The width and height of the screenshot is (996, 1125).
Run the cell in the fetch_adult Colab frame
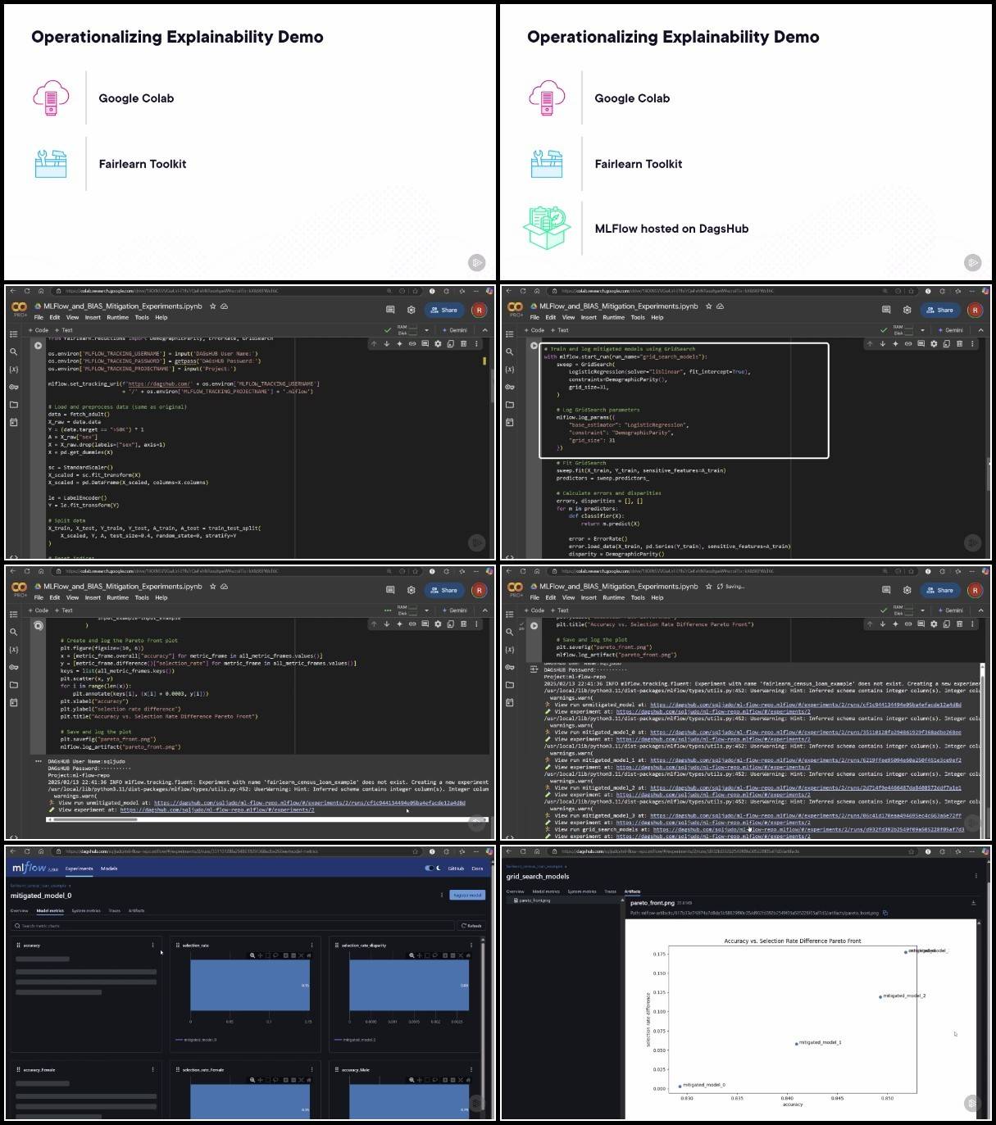point(39,345)
